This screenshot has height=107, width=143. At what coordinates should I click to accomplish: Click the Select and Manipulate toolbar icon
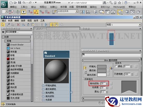pyautogui.click(x=18, y=12)
